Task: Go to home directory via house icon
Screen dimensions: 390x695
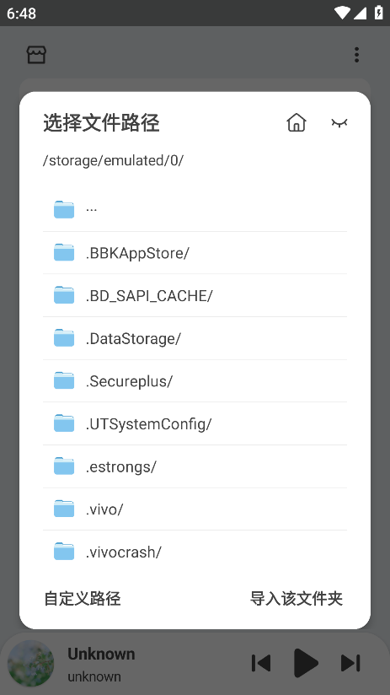Action: (297, 123)
